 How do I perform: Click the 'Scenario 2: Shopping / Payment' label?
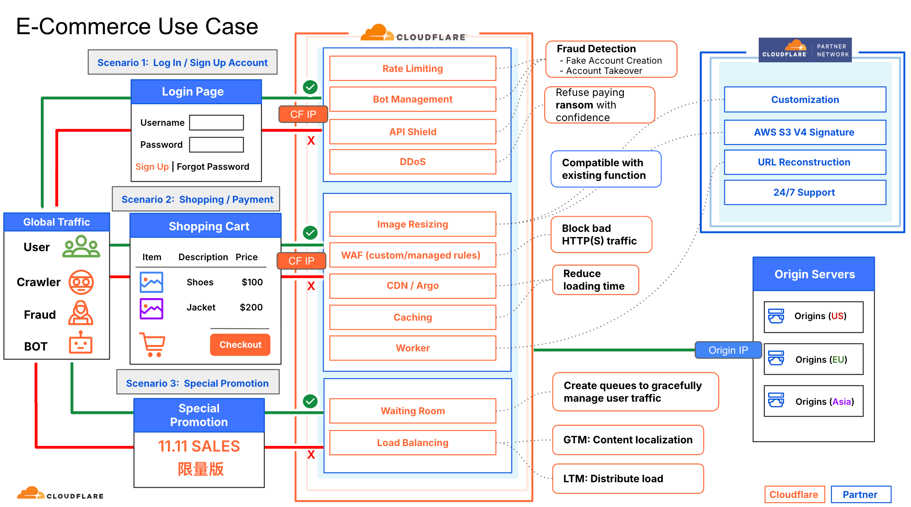coord(196,199)
